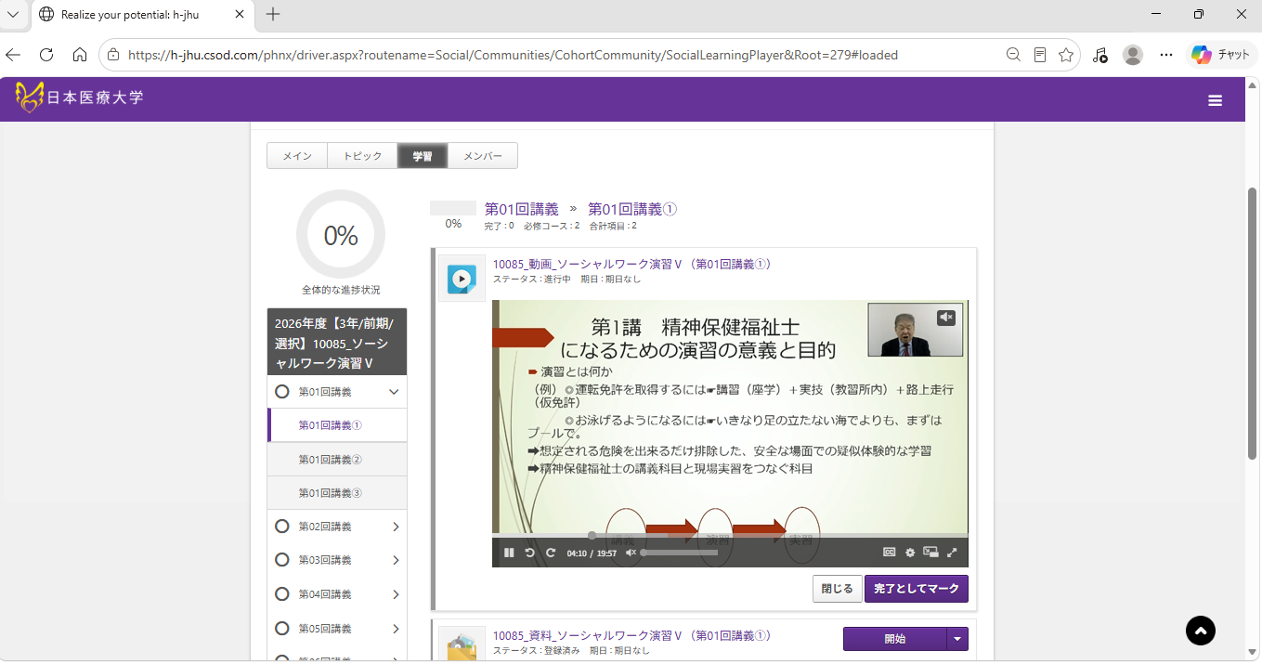1262x664 pixels.
Task: Click the browser Refresh button
Action: 46,55
